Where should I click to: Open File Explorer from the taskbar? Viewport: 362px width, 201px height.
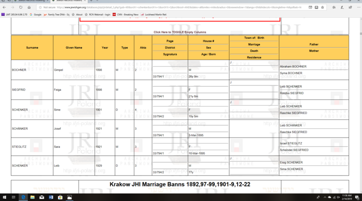[x=33, y=198]
